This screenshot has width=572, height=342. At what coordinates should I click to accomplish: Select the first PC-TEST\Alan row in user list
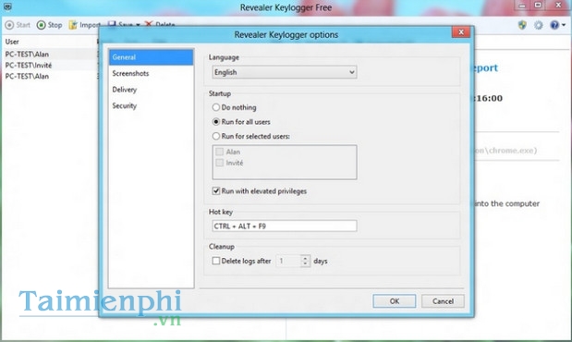tap(50, 54)
